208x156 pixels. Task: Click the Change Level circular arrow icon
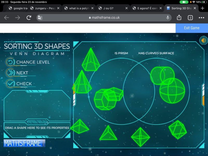click(10, 62)
